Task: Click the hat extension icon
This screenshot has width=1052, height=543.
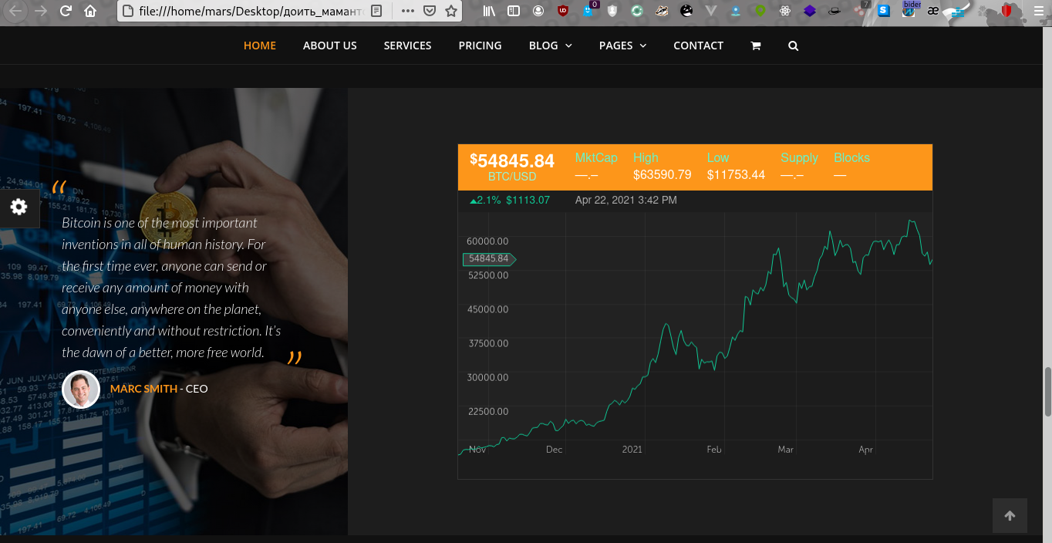Action: coord(835,11)
